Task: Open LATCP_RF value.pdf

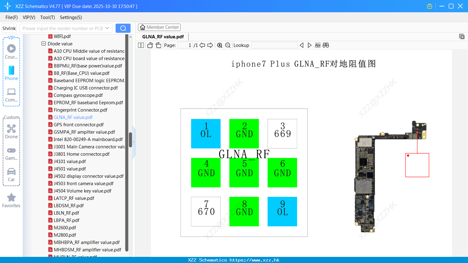Action: click(71, 198)
